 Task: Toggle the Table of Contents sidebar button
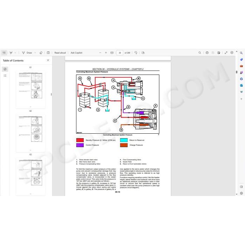[4, 52]
